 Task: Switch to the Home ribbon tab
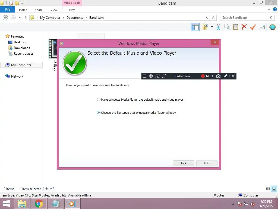(23, 10)
